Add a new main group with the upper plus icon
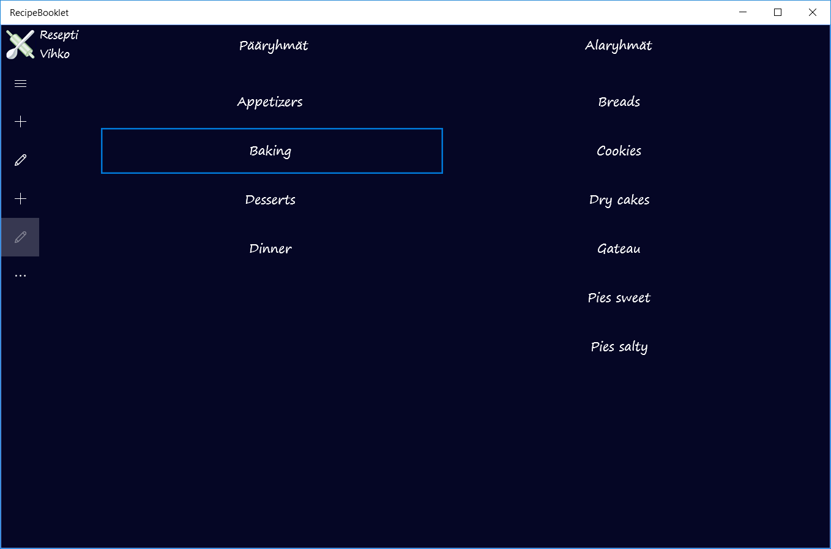831x549 pixels. [20, 121]
